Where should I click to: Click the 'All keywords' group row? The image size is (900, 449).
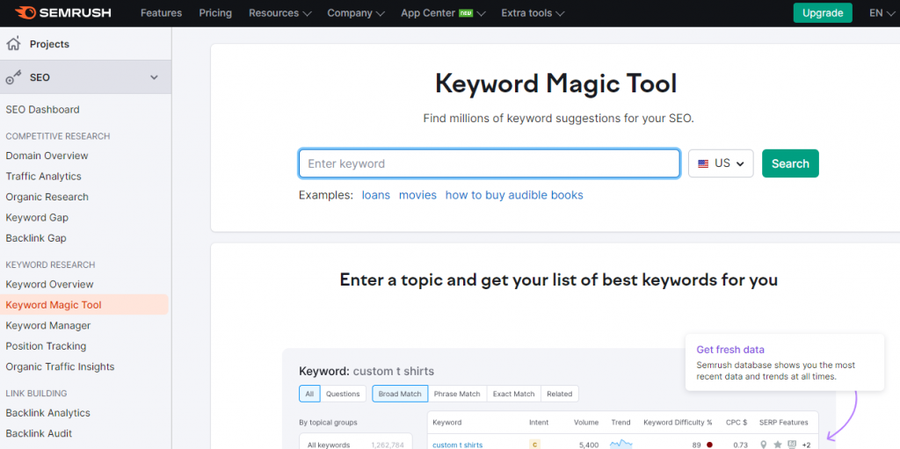pyautogui.click(x=355, y=441)
